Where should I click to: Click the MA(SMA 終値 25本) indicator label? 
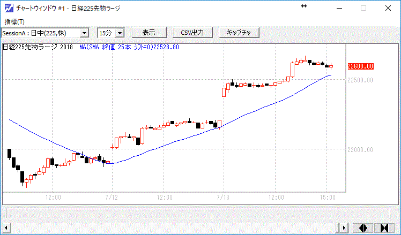(x=129, y=47)
